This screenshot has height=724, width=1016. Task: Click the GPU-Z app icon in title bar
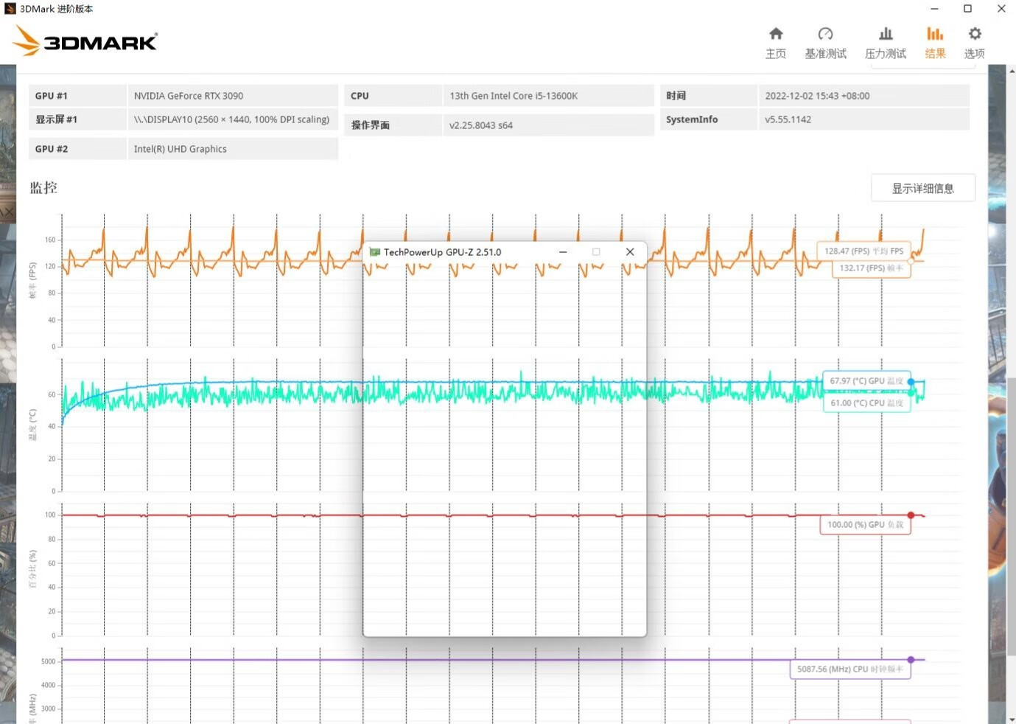click(374, 252)
